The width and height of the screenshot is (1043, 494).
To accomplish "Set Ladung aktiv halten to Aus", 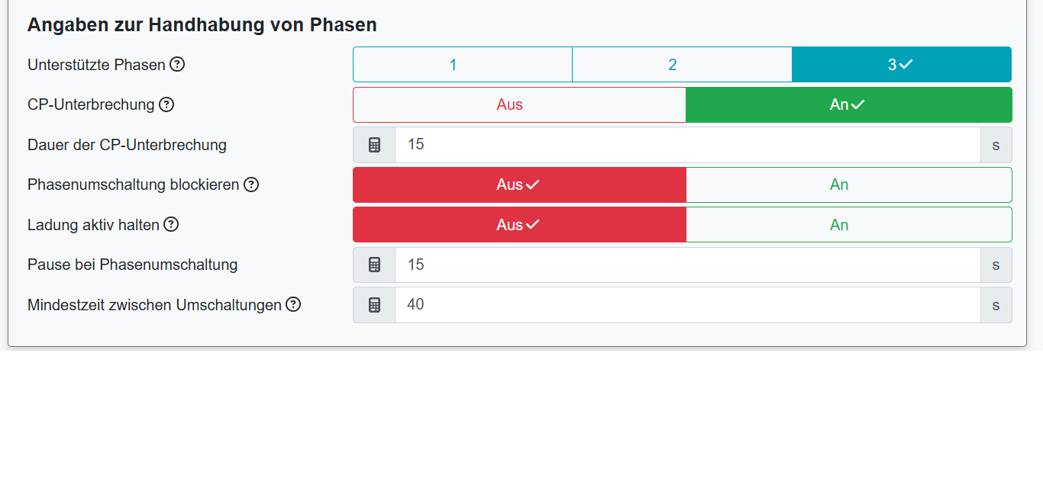I will tap(519, 225).
